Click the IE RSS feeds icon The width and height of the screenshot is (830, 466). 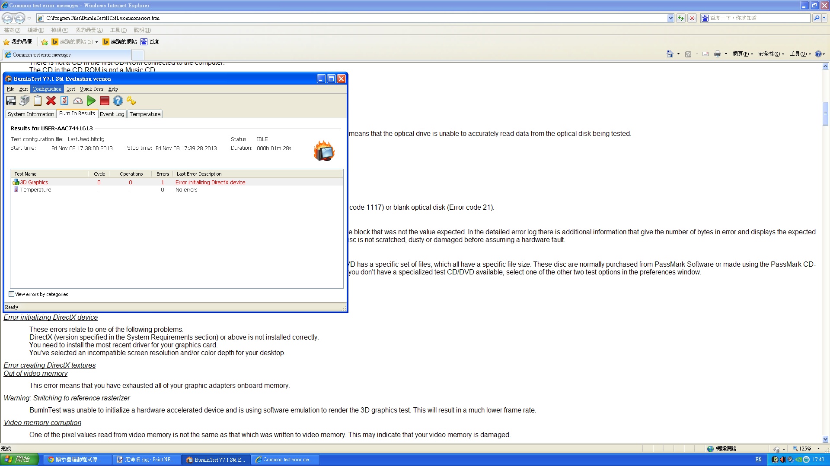[x=688, y=54]
